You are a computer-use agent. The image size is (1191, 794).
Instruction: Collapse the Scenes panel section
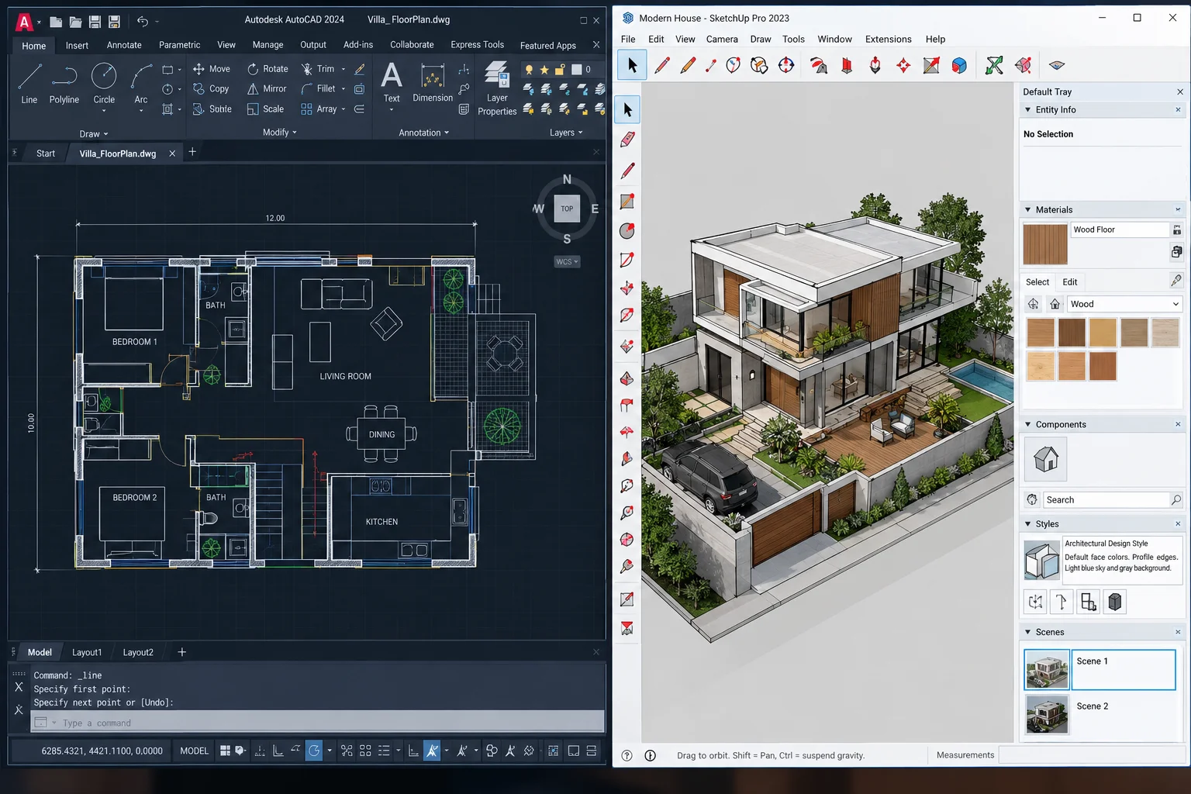tap(1028, 633)
